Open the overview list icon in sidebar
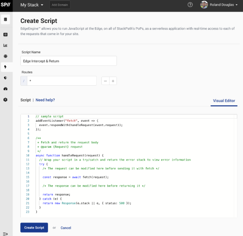Screen dimensions: 243x236 pos(6,35)
